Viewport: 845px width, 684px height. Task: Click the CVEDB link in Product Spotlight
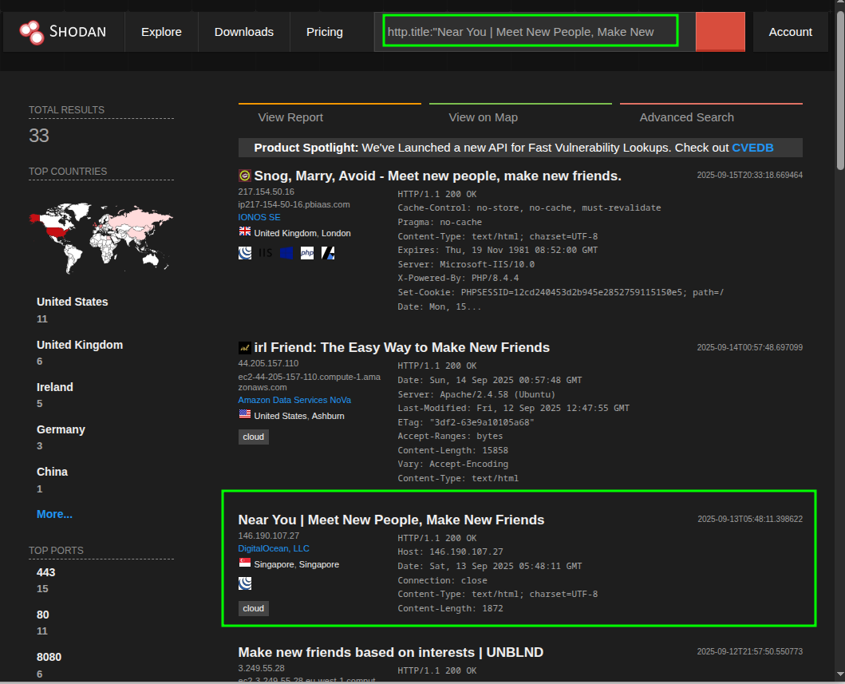click(752, 148)
